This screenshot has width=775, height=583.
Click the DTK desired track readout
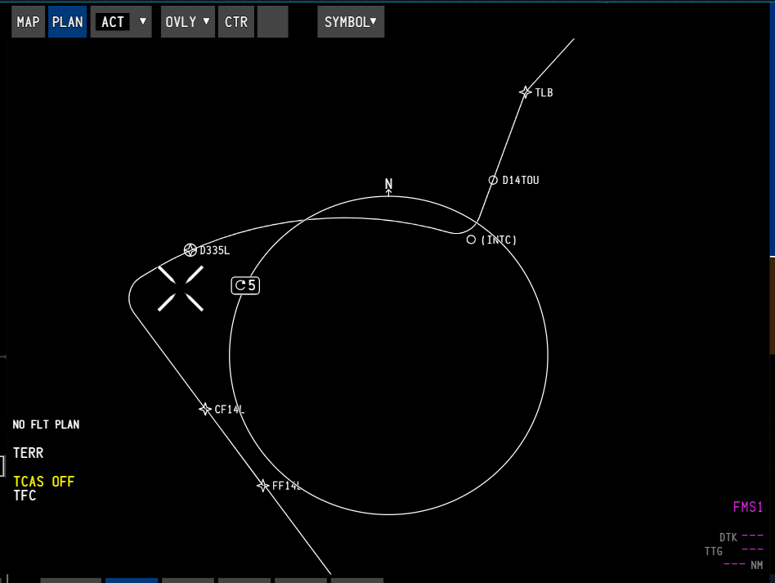coord(741,537)
